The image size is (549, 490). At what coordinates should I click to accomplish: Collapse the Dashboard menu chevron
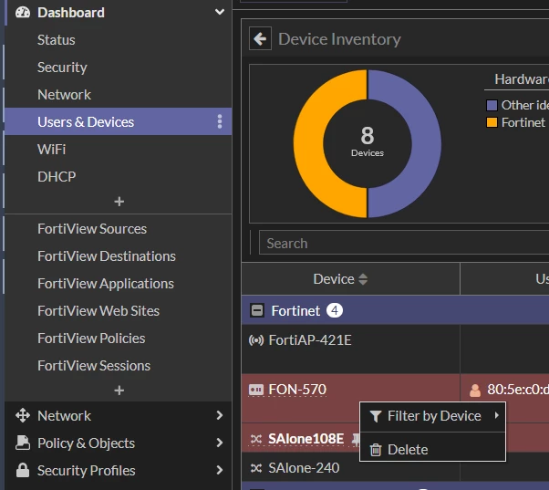pos(220,12)
